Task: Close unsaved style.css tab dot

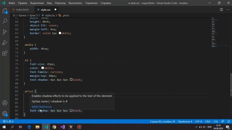Action: [55, 10]
